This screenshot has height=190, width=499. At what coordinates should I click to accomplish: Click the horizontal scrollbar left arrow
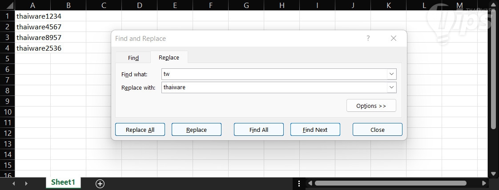(x=310, y=183)
